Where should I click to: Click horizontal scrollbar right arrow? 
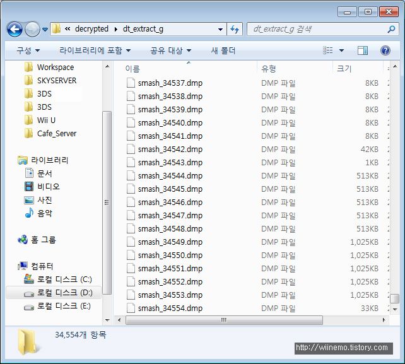click(384, 320)
